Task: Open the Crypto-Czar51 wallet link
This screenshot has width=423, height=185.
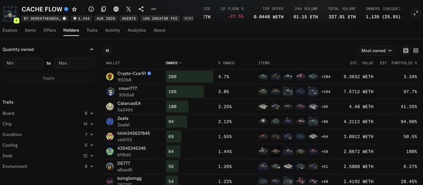Action: click(x=132, y=73)
